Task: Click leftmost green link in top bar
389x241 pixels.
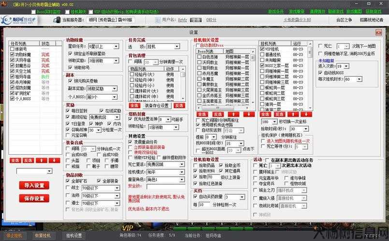Action: pyautogui.click(x=275, y=12)
